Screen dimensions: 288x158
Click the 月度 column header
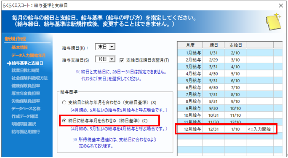(x=190, y=45)
